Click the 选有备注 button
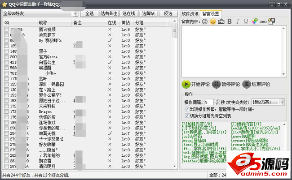 tap(109, 13)
